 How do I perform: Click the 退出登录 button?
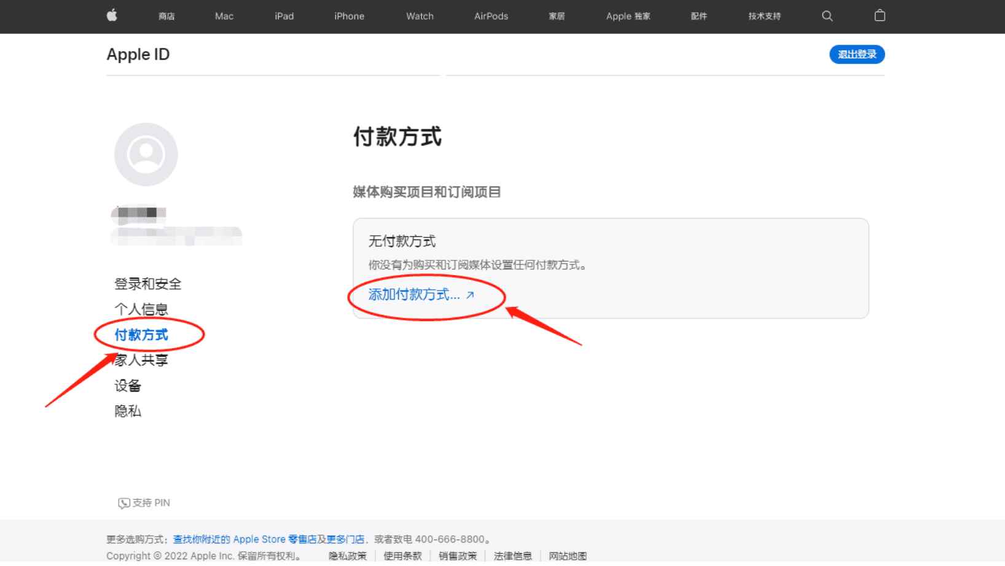click(857, 54)
